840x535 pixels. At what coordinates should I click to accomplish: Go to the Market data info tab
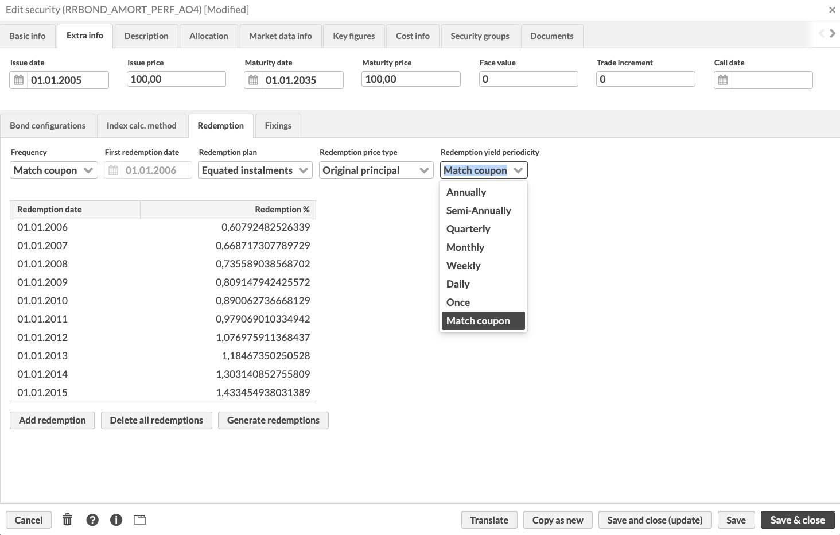(281, 36)
